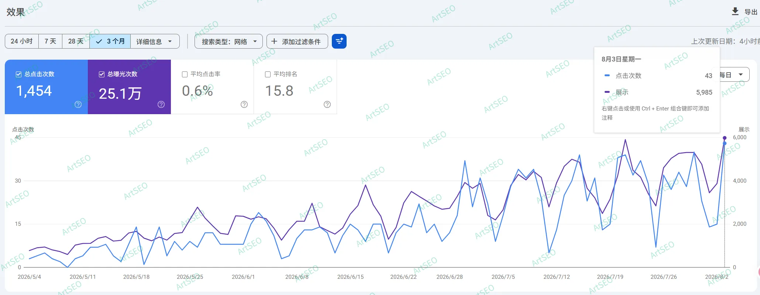Click the 2026/7/5 axis date label
The image size is (760, 295).
pyautogui.click(x=503, y=277)
